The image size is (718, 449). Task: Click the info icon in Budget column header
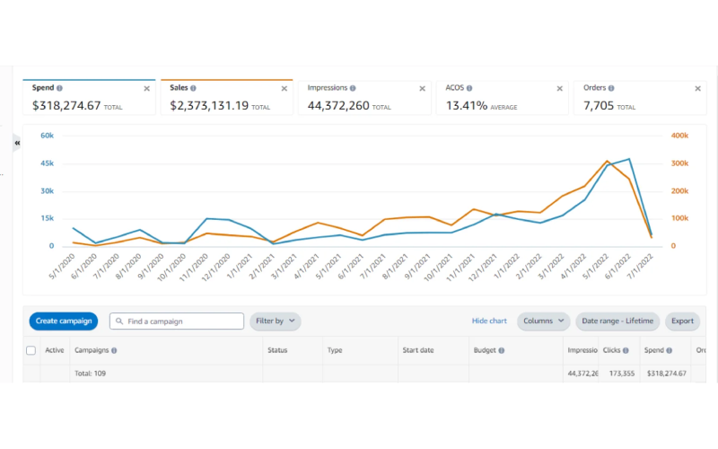[x=501, y=350]
